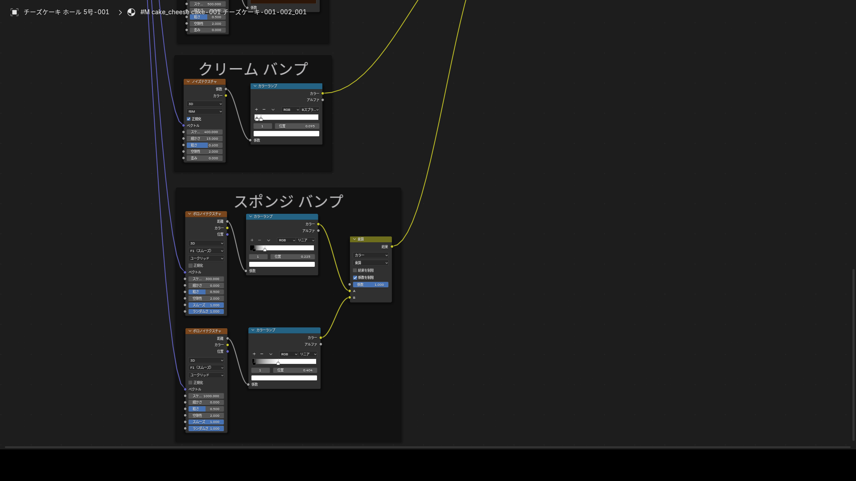Click the scale 400.000 field in the noise texture
The width and height of the screenshot is (856, 481).
[x=205, y=132]
